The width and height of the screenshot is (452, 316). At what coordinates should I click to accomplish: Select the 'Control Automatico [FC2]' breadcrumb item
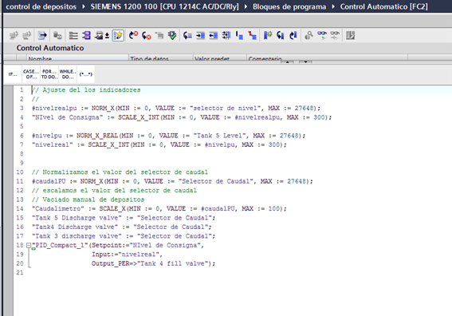point(384,6)
